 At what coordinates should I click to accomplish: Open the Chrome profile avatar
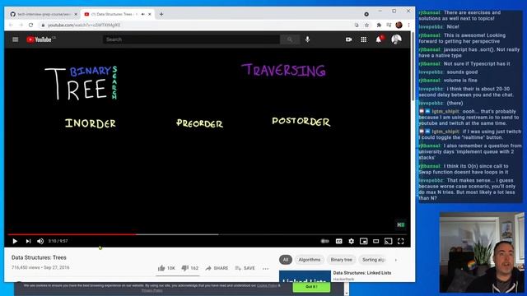399,25
